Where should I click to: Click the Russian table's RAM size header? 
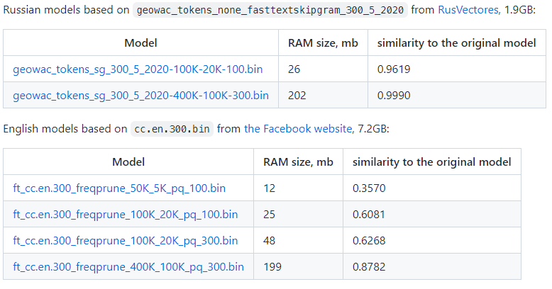(x=323, y=43)
